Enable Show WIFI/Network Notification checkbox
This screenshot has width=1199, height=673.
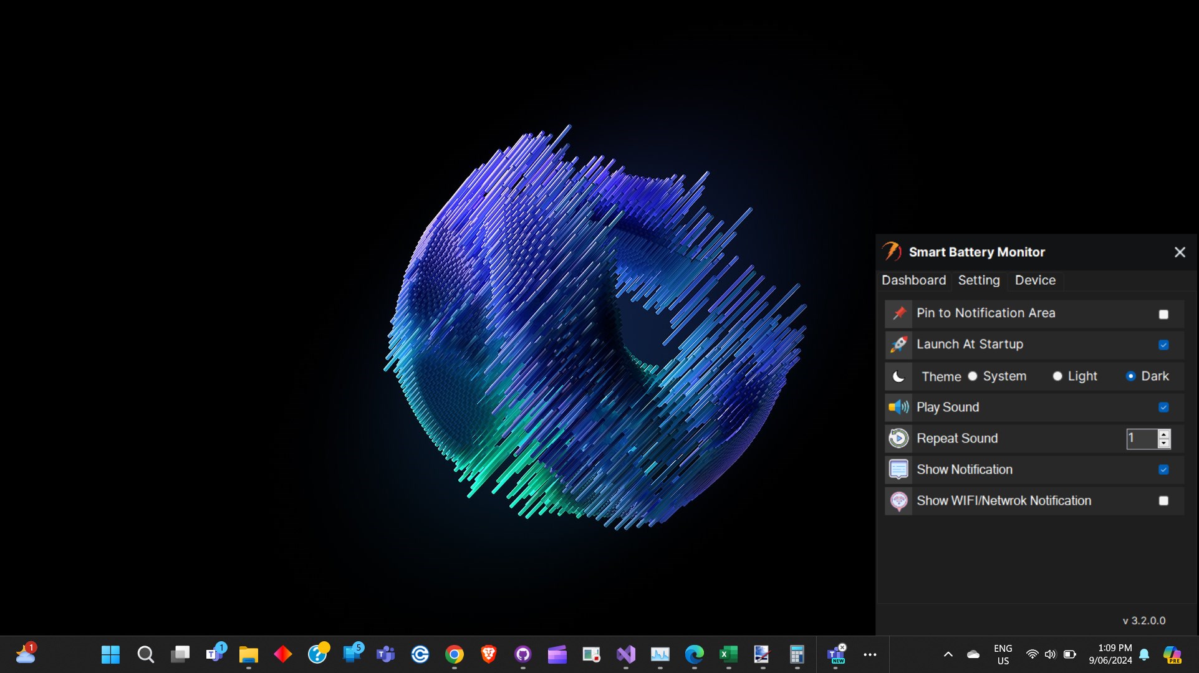point(1163,500)
